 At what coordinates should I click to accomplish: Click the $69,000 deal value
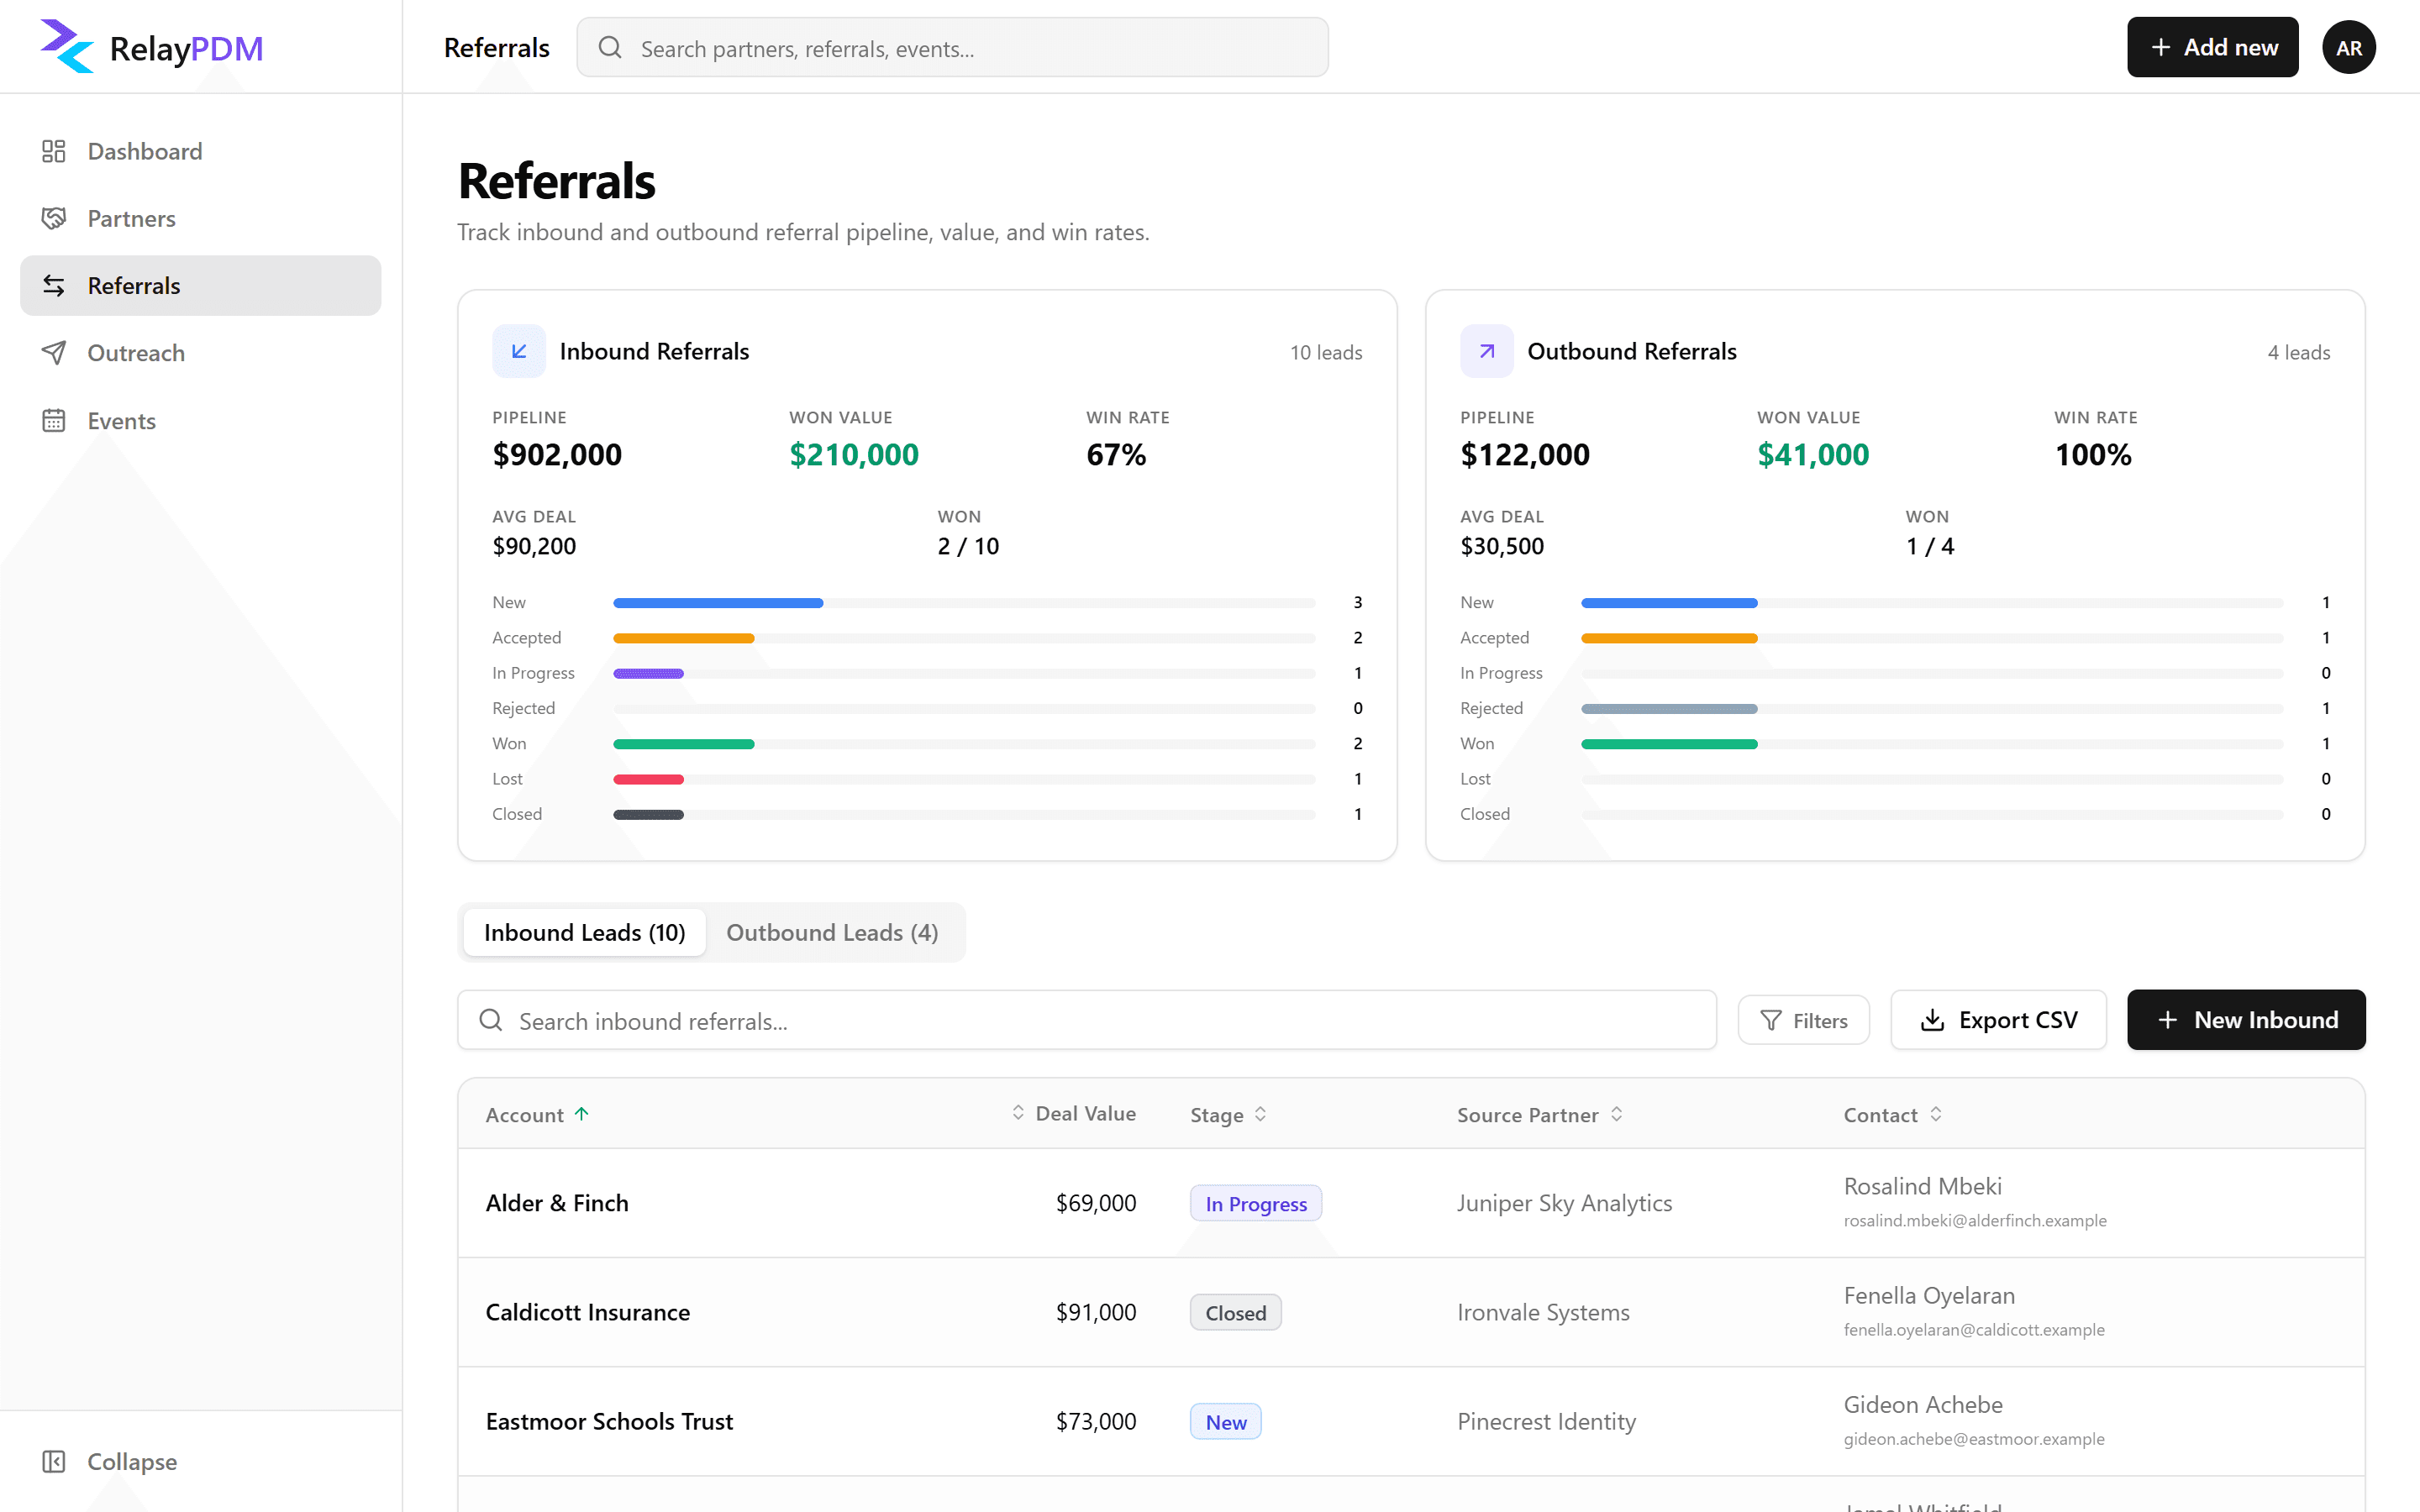point(1096,1202)
